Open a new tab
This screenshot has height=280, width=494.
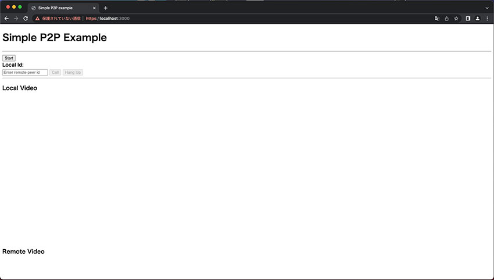[x=105, y=8]
